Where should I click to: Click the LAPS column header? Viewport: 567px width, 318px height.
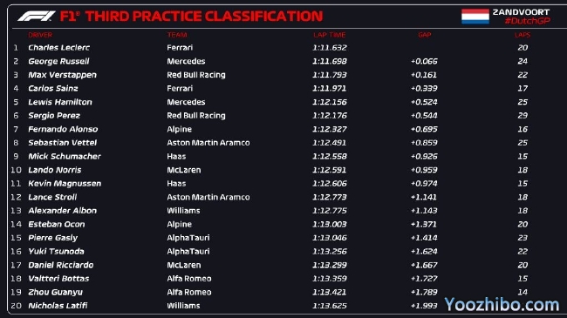coord(523,35)
